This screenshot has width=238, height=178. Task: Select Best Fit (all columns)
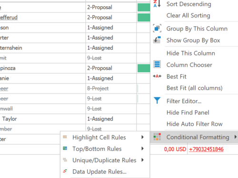pyautogui.click(x=195, y=88)
